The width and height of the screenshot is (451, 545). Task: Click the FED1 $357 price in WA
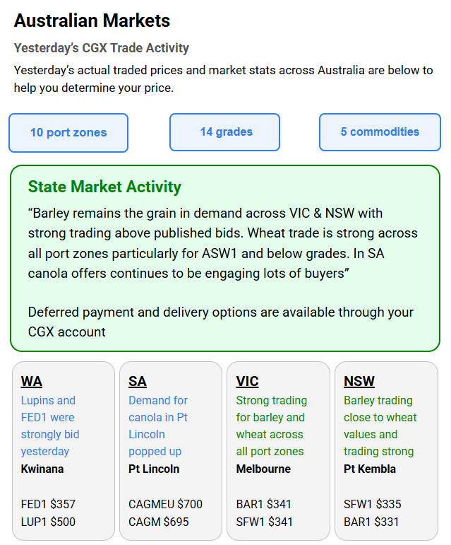pyautogui.click(x=48, y=505)
